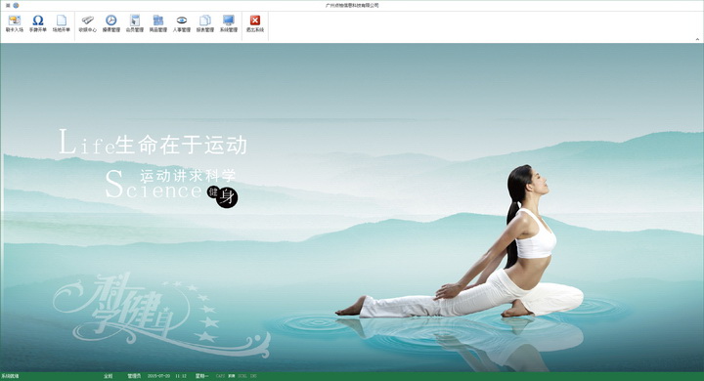Open 报表管理 report management
704x381 pixels.
(205, 23)
